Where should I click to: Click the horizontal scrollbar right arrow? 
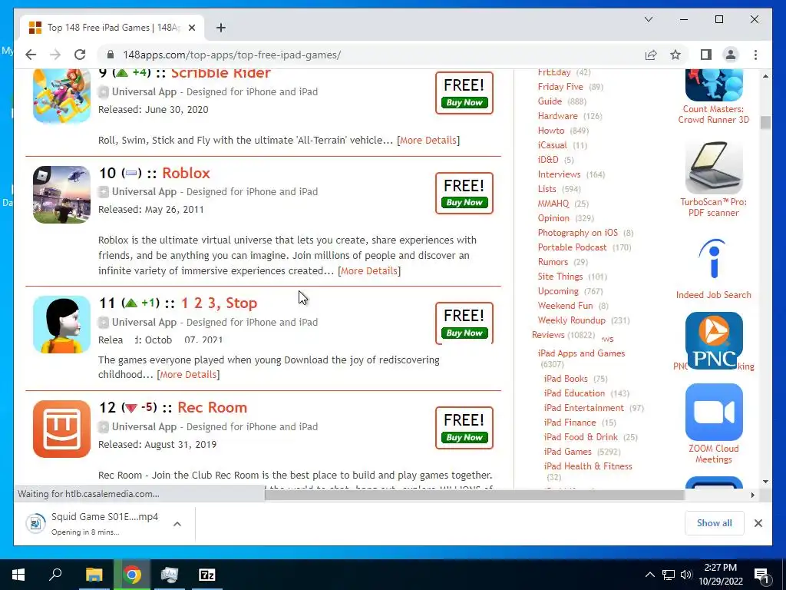click(x=752, y=495)
